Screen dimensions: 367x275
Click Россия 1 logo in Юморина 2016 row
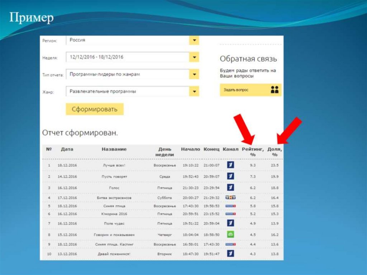tap(230, 214)
